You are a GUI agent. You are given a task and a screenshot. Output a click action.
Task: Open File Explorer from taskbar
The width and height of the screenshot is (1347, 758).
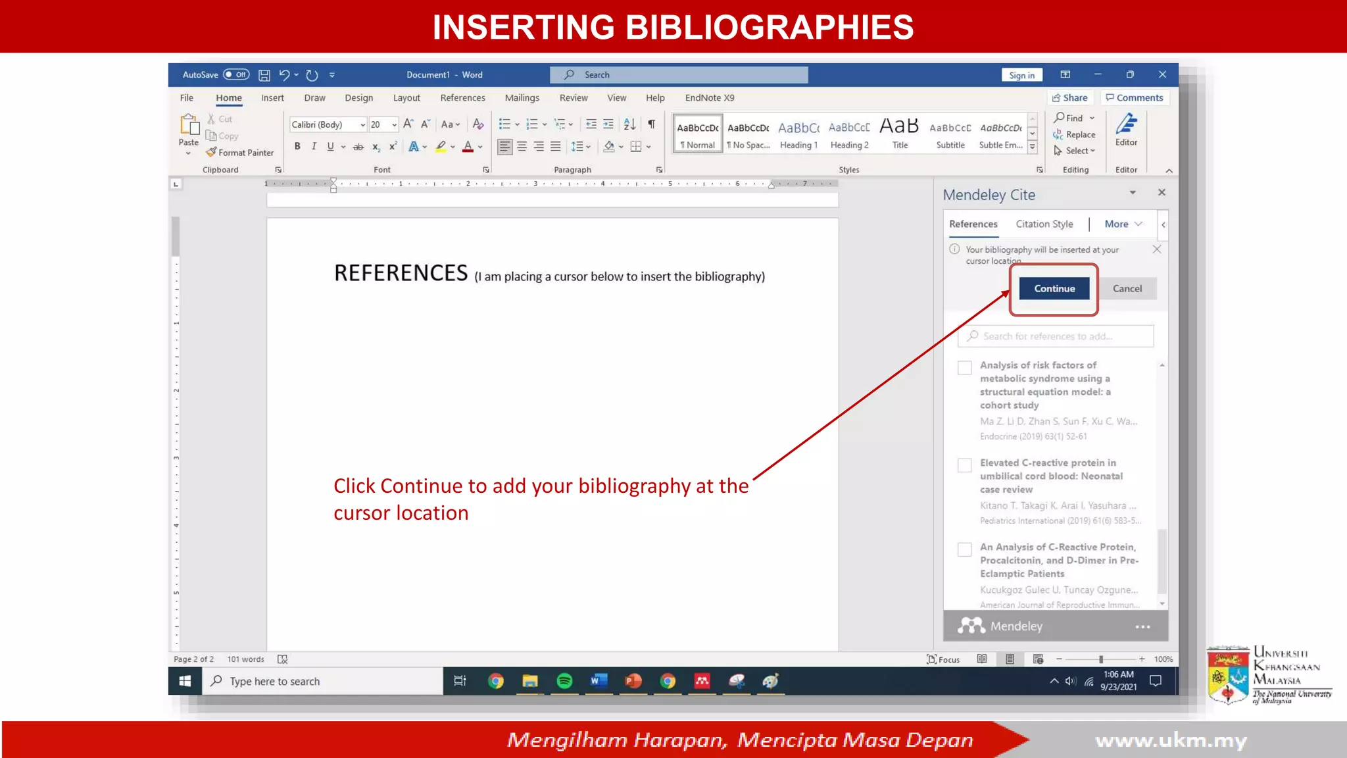tap(530, 681)
